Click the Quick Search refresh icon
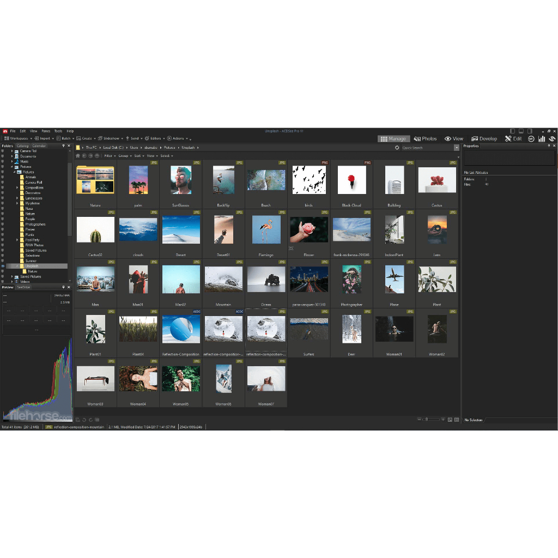 (x=397, y=148)
